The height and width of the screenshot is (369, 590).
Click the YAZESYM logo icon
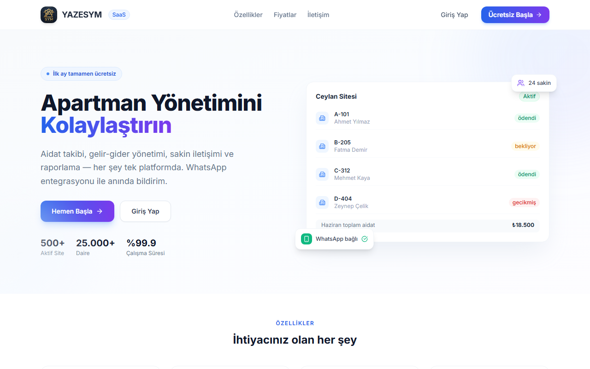tap(49, 15)
